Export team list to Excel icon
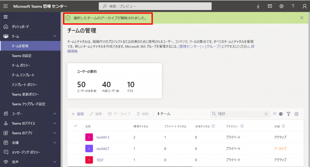The width and height of the screenshot is (310, 167). coord(281,114)
